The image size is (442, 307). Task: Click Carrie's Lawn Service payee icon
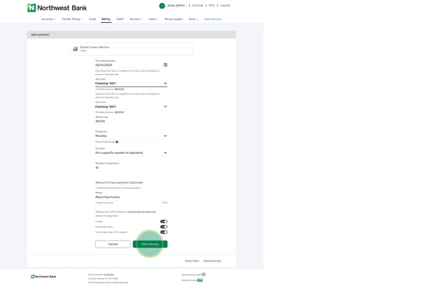[75, 49]
